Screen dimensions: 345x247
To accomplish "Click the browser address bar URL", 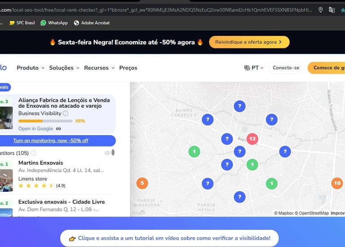I will 156,10.
